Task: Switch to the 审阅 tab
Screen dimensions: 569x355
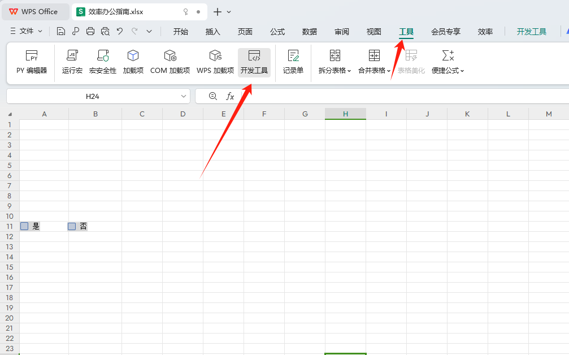Action: pos(342,32)
